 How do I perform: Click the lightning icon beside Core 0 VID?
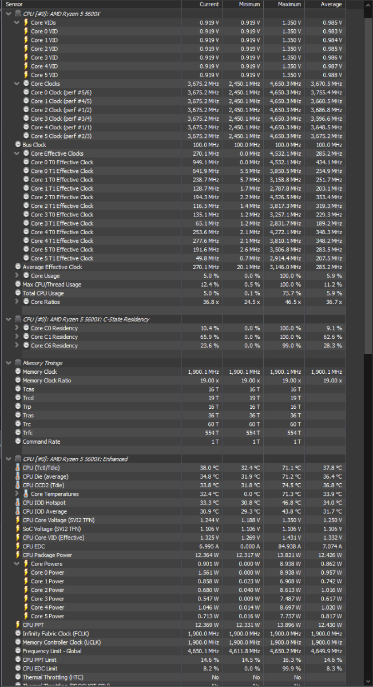(x=26, y=31)
